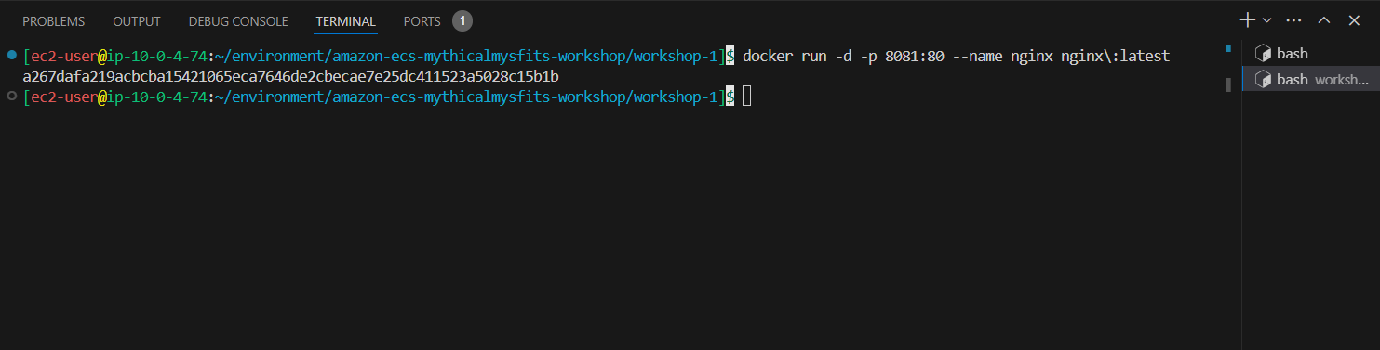The width and height of the screenshot is (1380, 350).
Task: Switch to the PROBLEMS tab
Action: coord(54,20)
